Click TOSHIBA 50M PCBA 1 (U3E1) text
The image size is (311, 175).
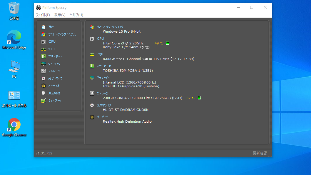(x=128, y=71)
